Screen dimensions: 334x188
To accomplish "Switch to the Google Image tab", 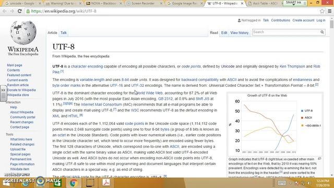I will [184, 4].
